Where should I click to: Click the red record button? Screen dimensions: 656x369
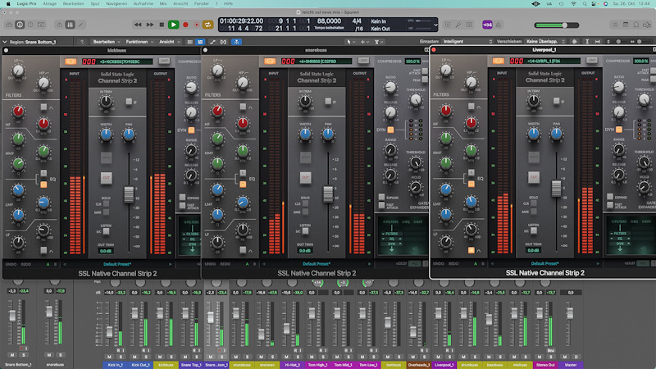click(185, 25)
